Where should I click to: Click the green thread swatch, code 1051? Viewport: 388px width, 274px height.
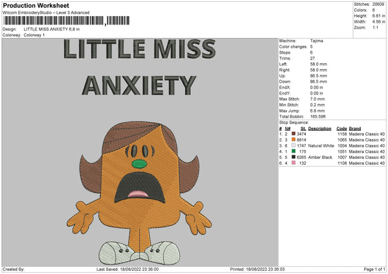pos(294,151)
